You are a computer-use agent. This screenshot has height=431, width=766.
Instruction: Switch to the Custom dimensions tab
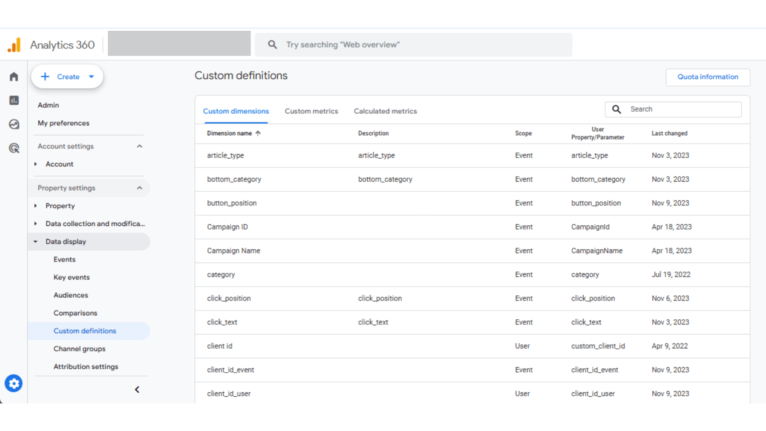(236, 111)
